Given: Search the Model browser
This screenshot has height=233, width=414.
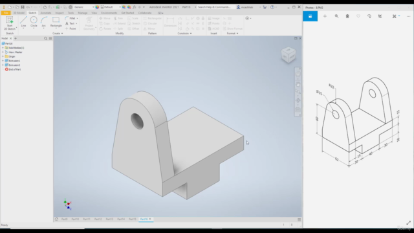Looking at the screenshot, I should 45,38.
